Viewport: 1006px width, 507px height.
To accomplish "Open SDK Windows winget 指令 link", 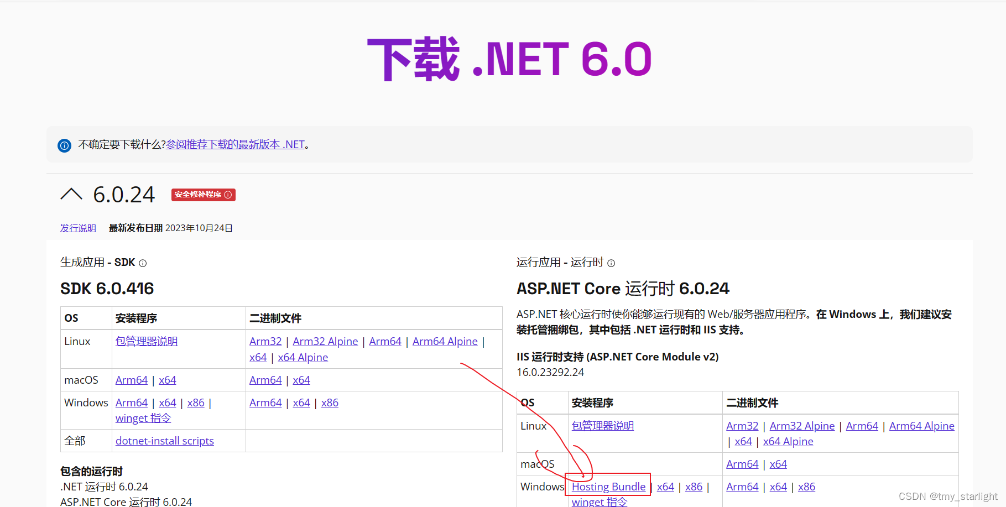I will click(x=143, y=418).
